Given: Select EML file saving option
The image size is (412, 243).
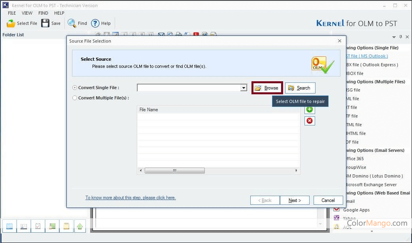Looking at the screenshot, I should coord(353,99).
